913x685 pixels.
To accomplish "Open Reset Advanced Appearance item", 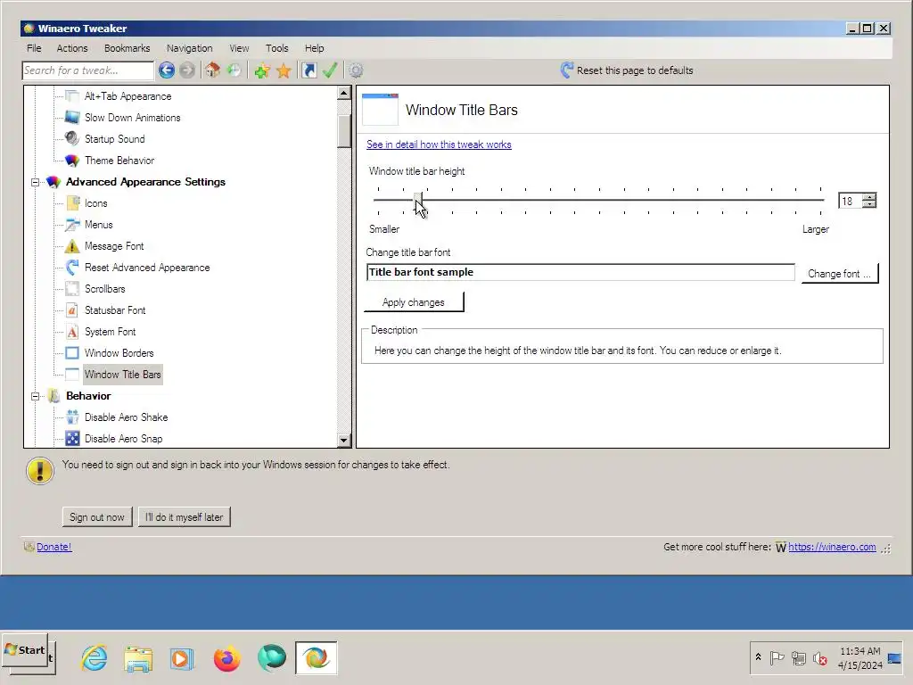I will click(x=147, y=268).
